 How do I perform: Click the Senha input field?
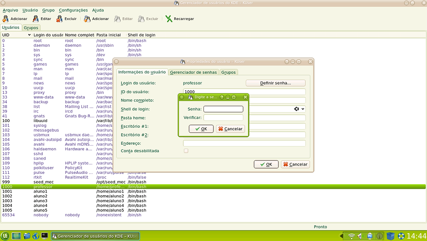click(x=223, y=109)
